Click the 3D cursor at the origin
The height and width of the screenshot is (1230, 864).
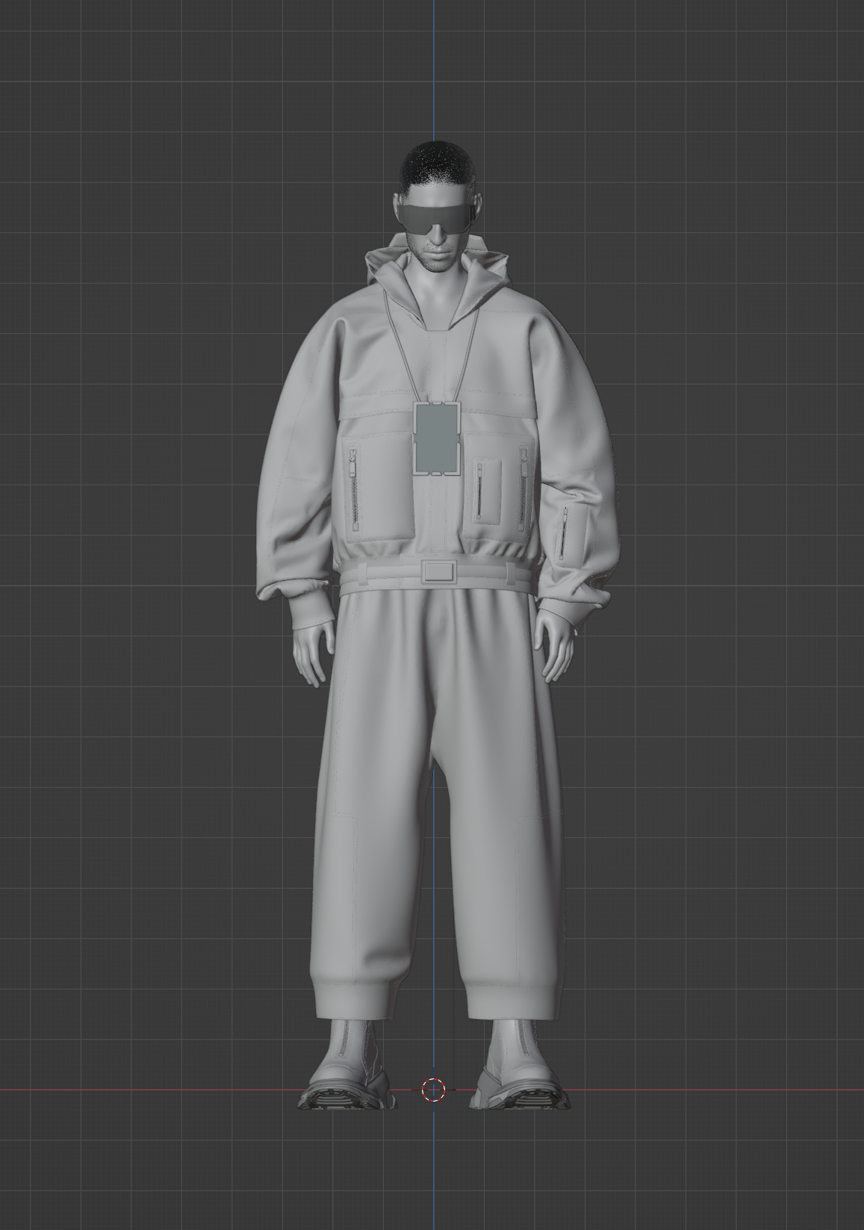click(433, 1090)
